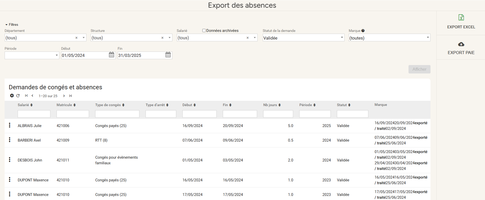Expand the Salarié dropdown arrow

[255, 38]
